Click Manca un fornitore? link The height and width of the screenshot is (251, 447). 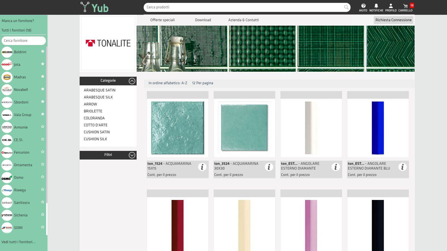[18, 21]
